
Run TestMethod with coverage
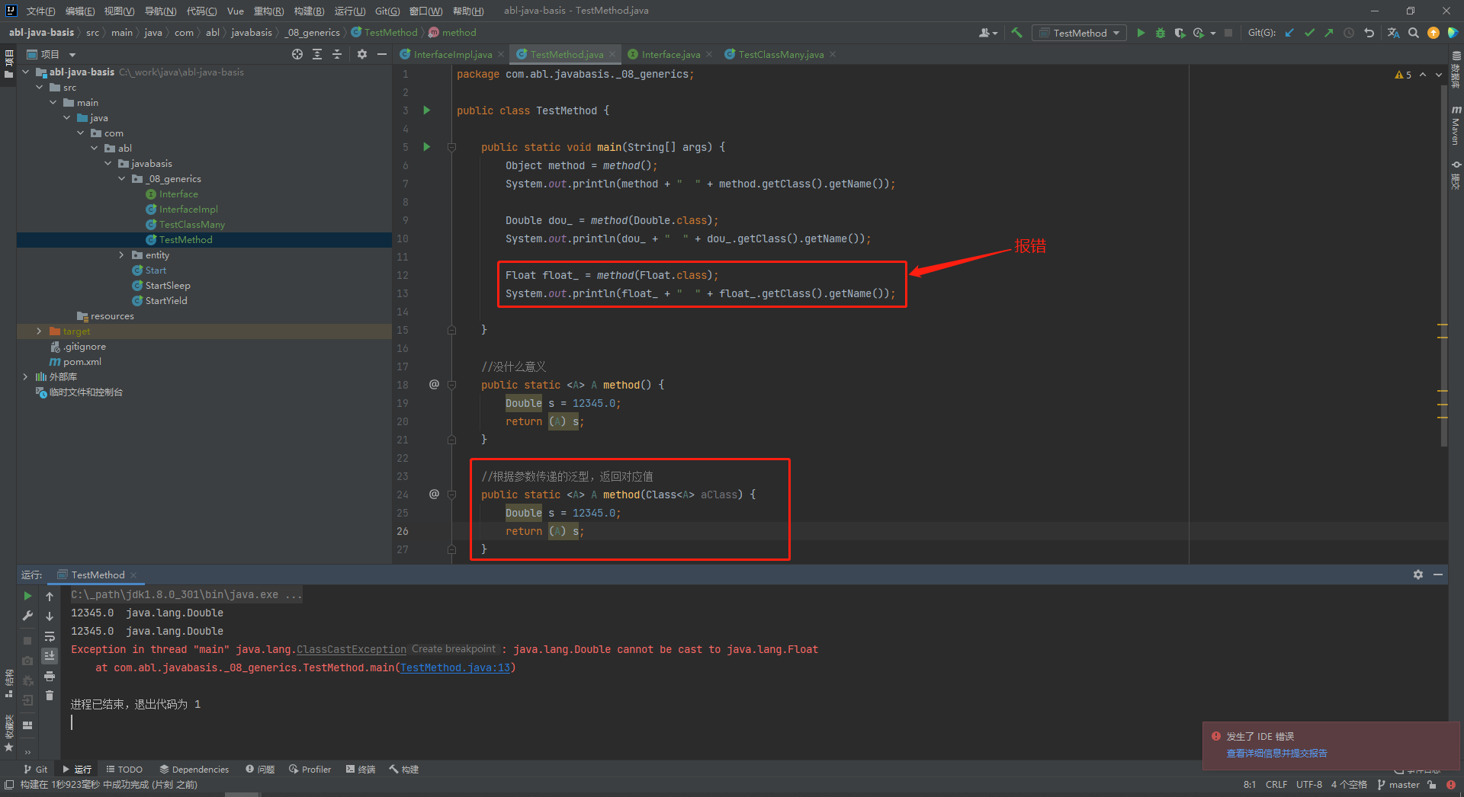coord(1180,33)
